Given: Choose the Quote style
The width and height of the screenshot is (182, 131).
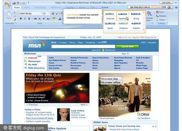Looking at the screenshot, I should coord(110,26).
